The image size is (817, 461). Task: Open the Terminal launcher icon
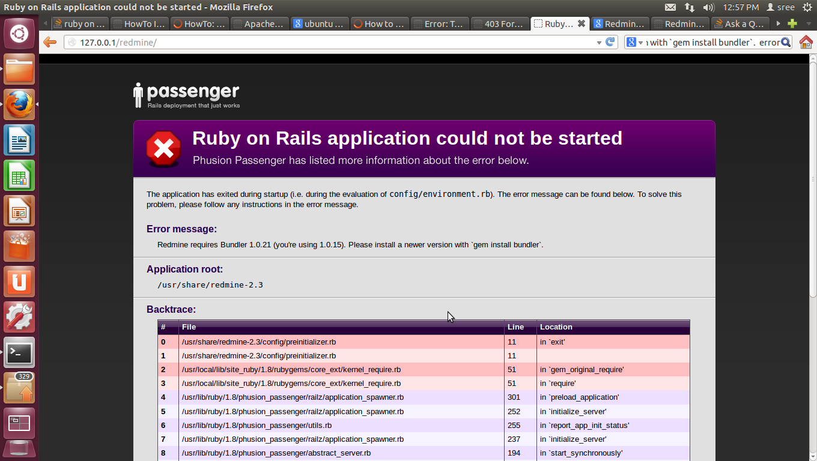[20, 353]
